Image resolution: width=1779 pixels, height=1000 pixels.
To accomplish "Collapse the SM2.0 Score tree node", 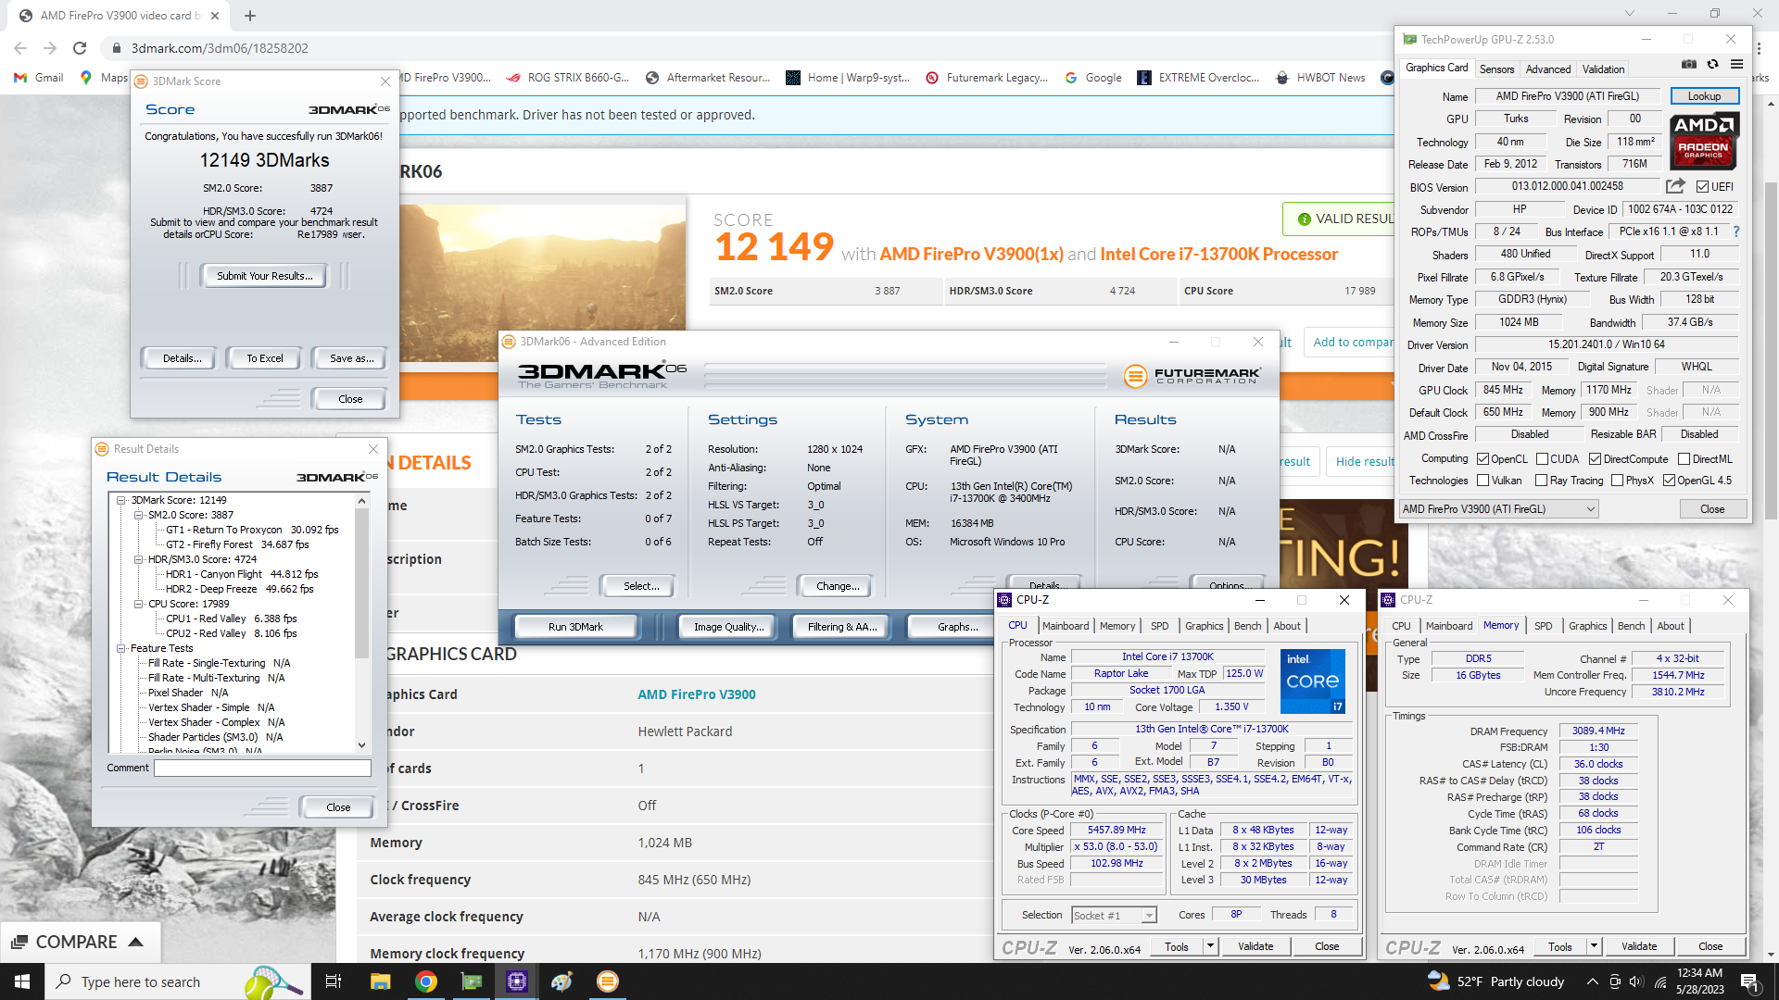I will (x=138, y=515).
